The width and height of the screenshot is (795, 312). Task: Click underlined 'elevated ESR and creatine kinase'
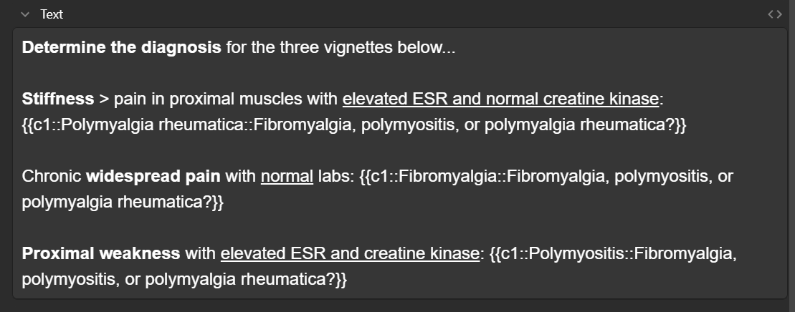pos(350,253)
